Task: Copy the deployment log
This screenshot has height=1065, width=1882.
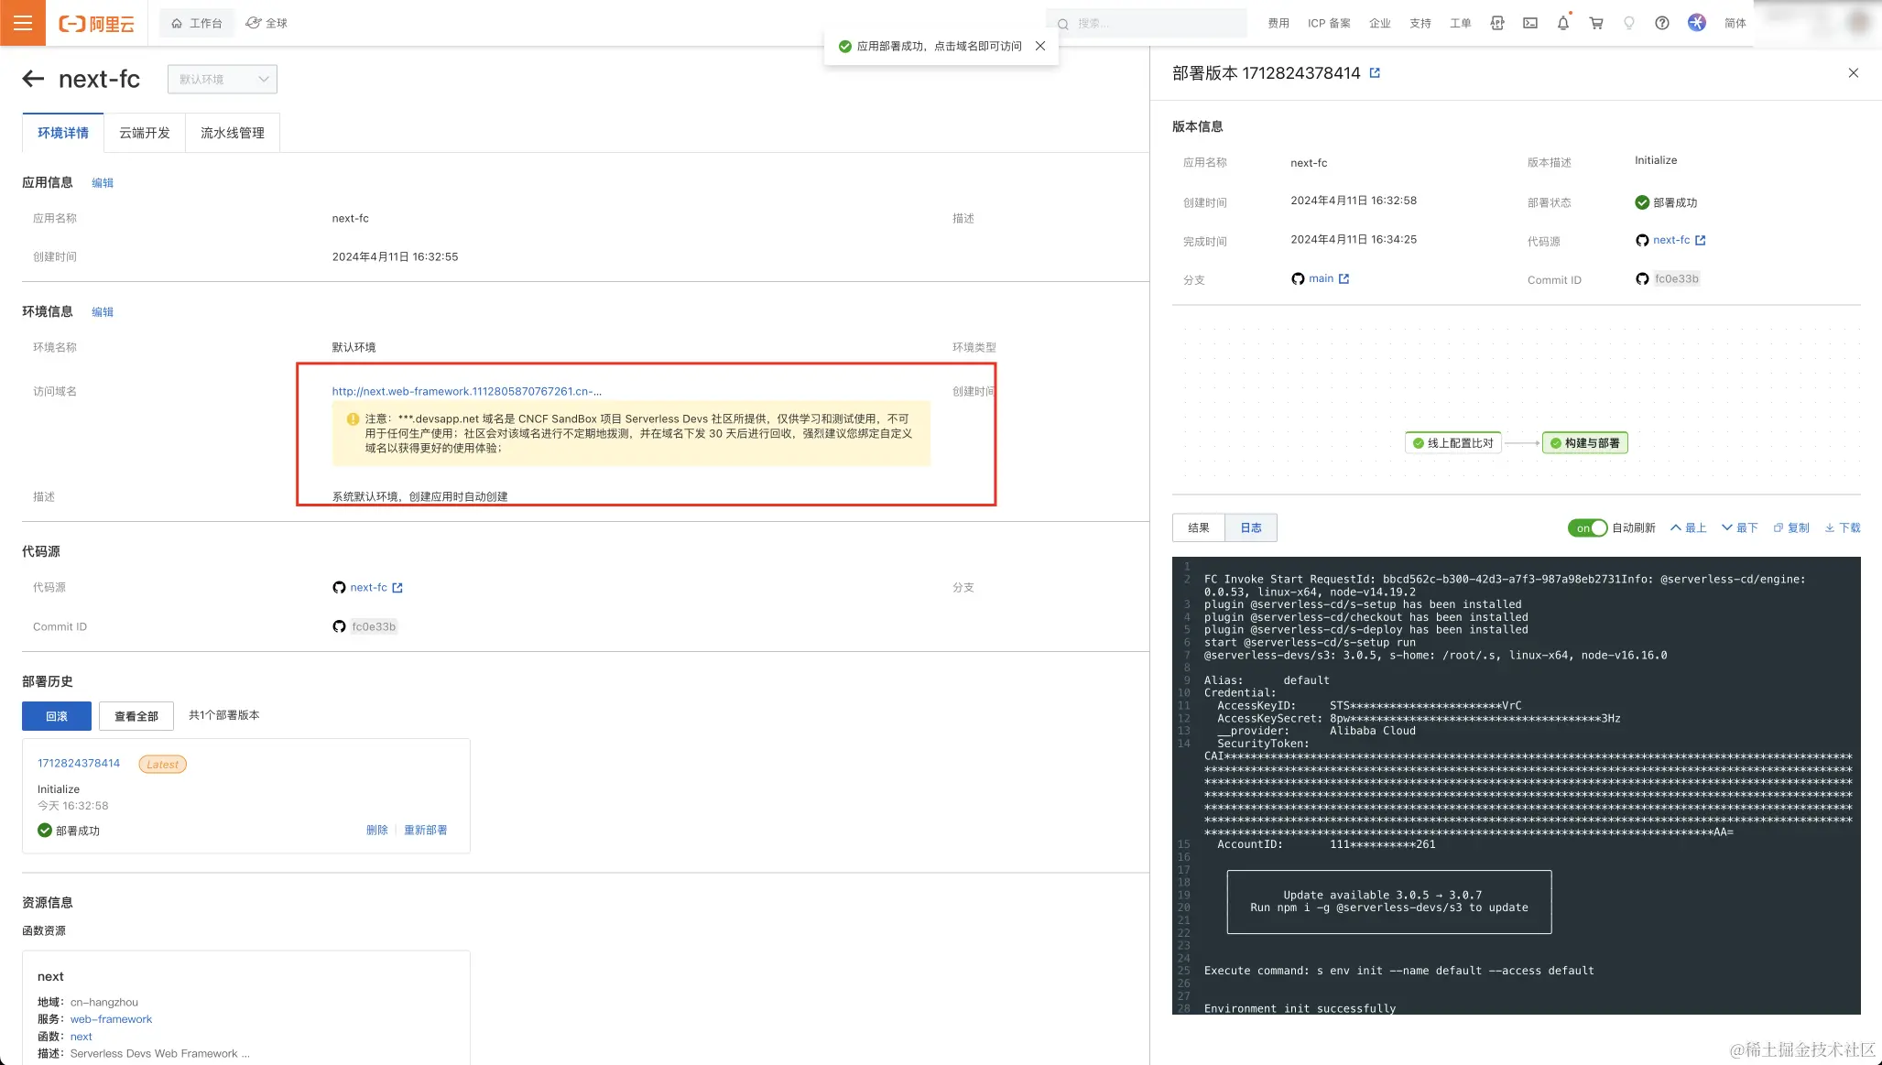Action: point(1791,527)
